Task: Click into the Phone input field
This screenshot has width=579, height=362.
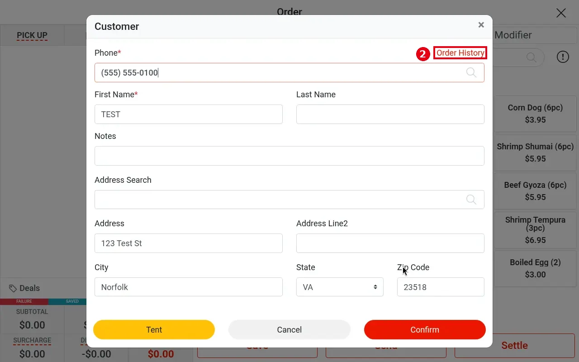Action: [289, 72]
